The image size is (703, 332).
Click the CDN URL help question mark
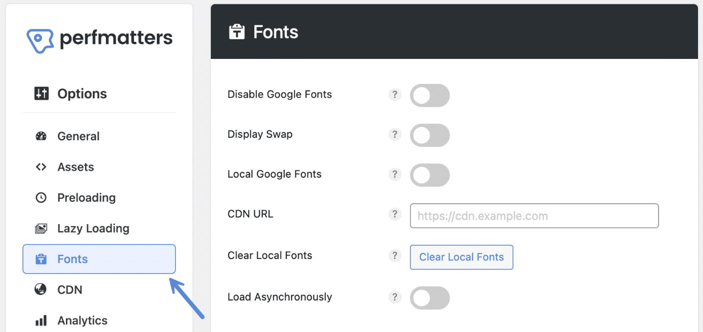(395, 214)
